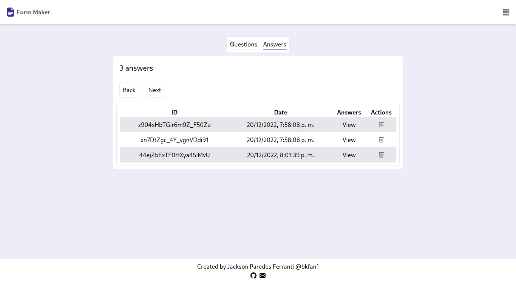Click the ID cell 44ejZbExTF0HXya4SiMvU
The width and height of the screenshot is (516, 283).
coord(175,155)
